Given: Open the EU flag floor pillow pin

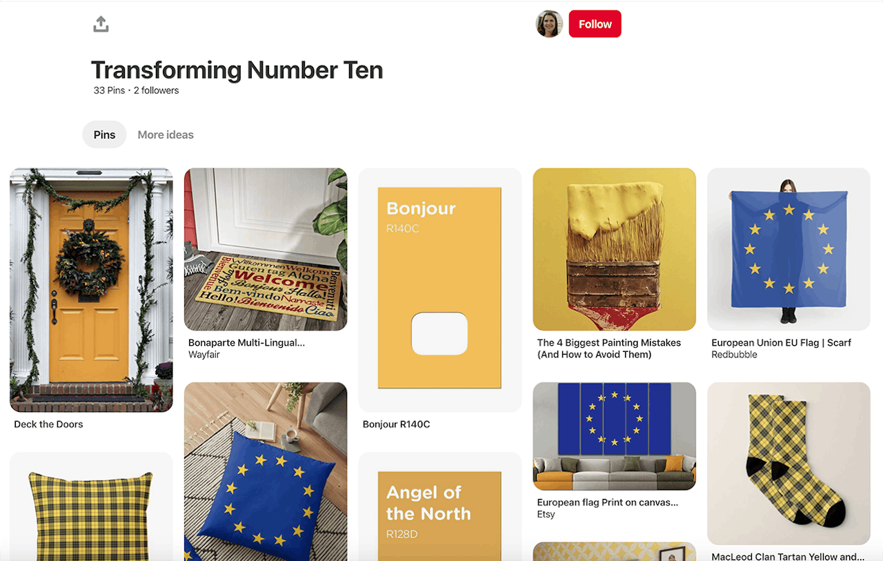Looking at the screenshot, I should (x=266, y=471).
